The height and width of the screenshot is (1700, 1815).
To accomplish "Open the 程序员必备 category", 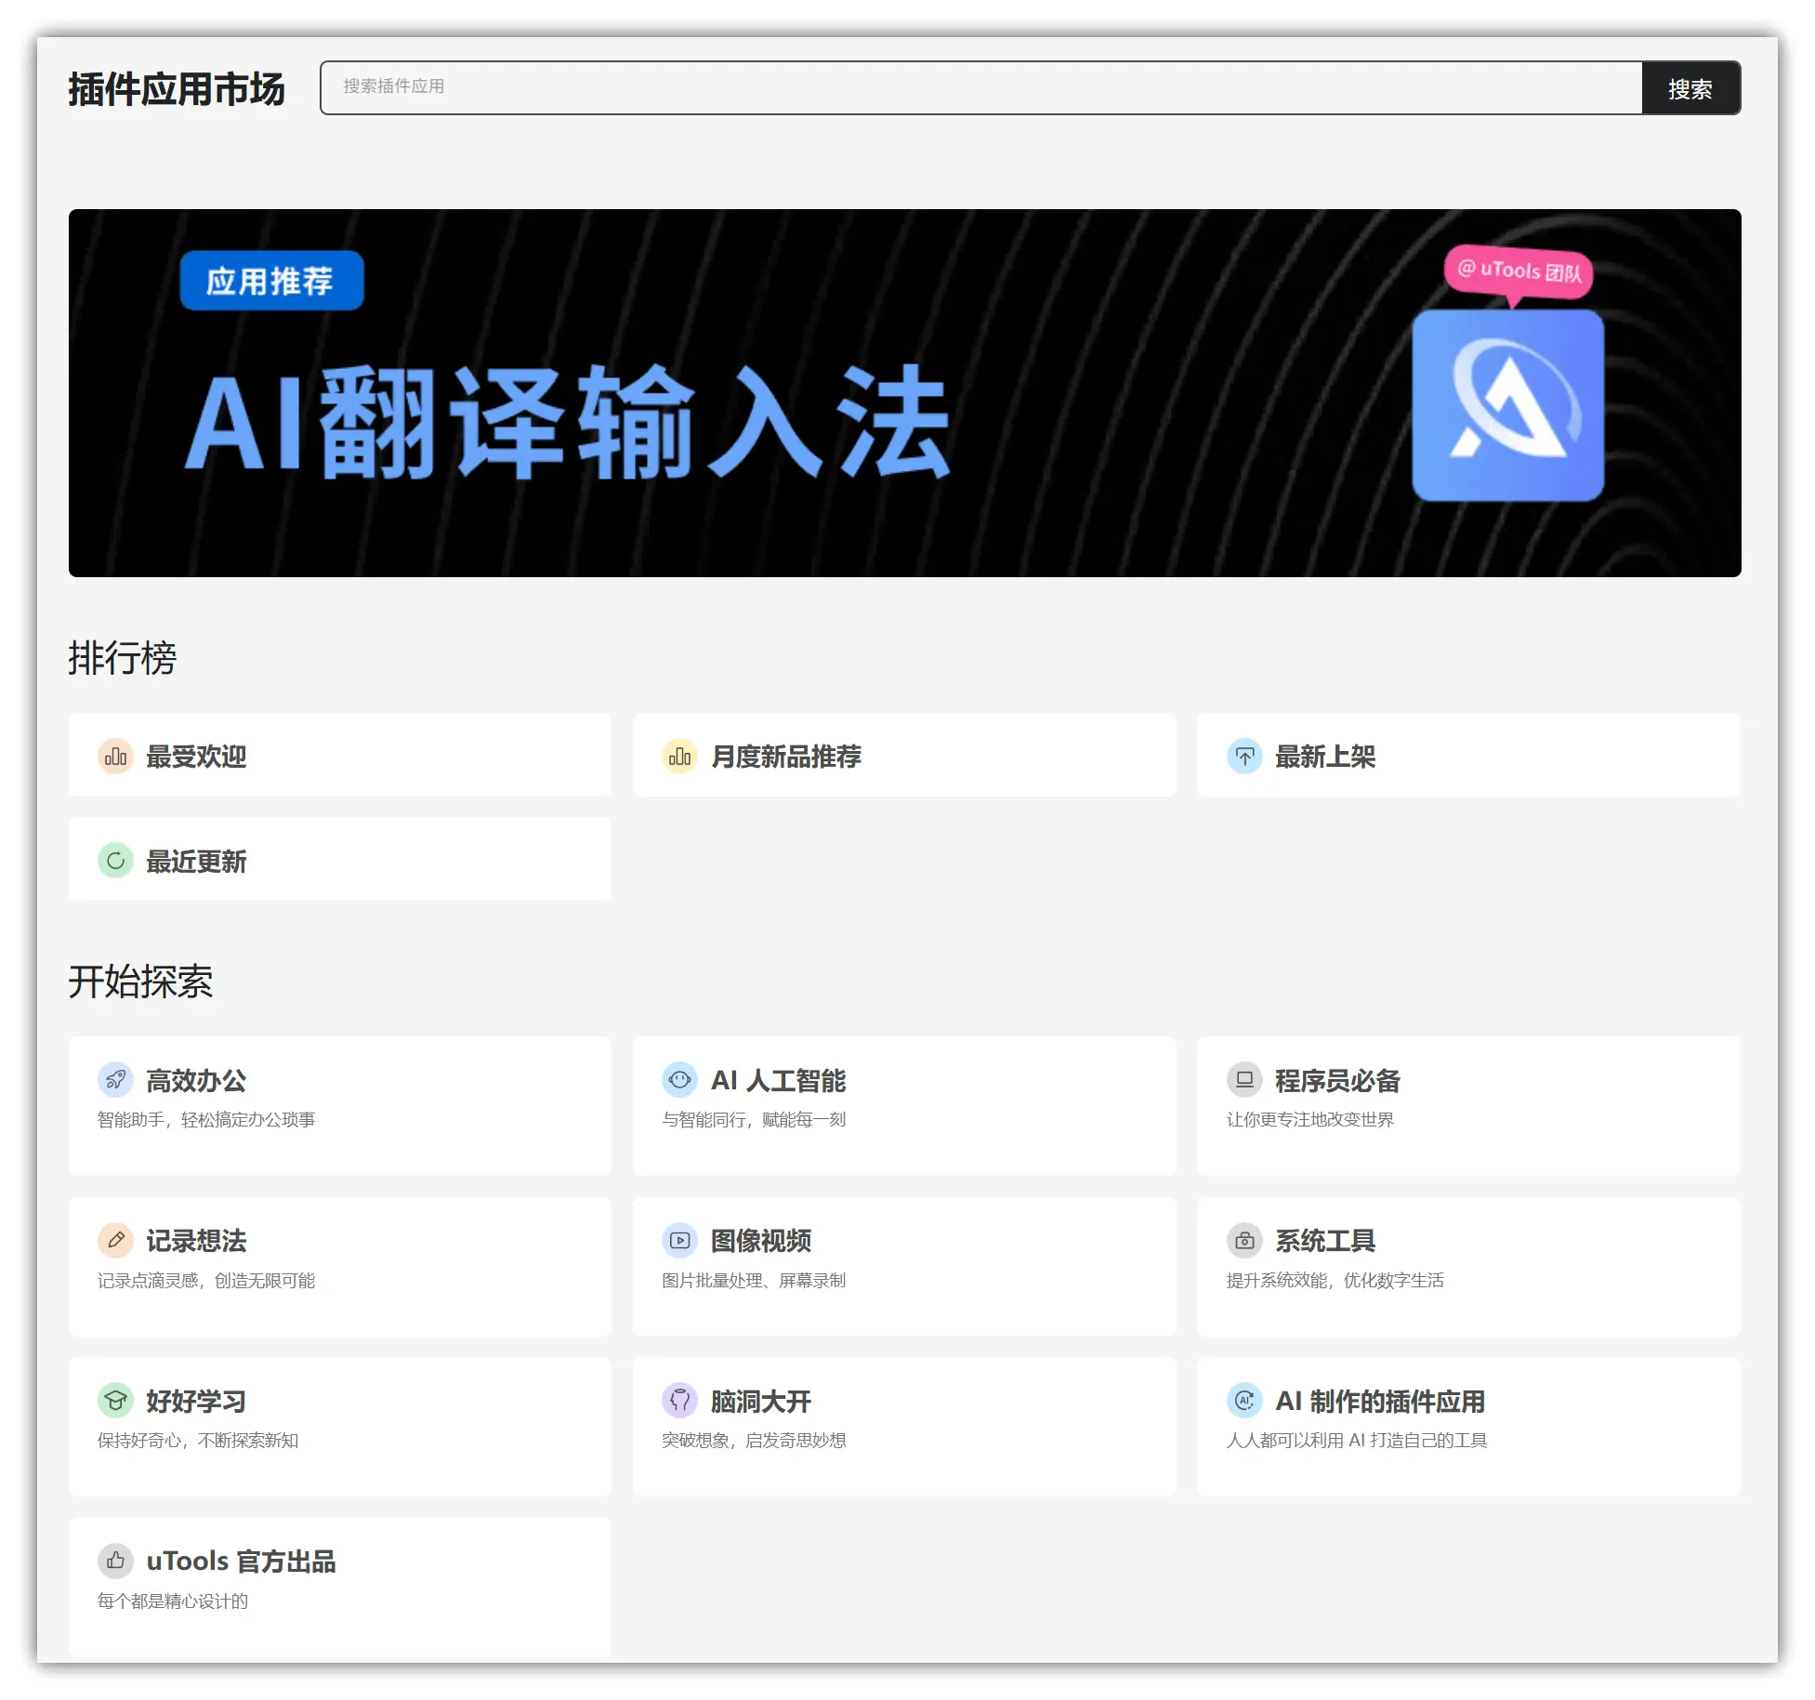I will point(1468,1106).
